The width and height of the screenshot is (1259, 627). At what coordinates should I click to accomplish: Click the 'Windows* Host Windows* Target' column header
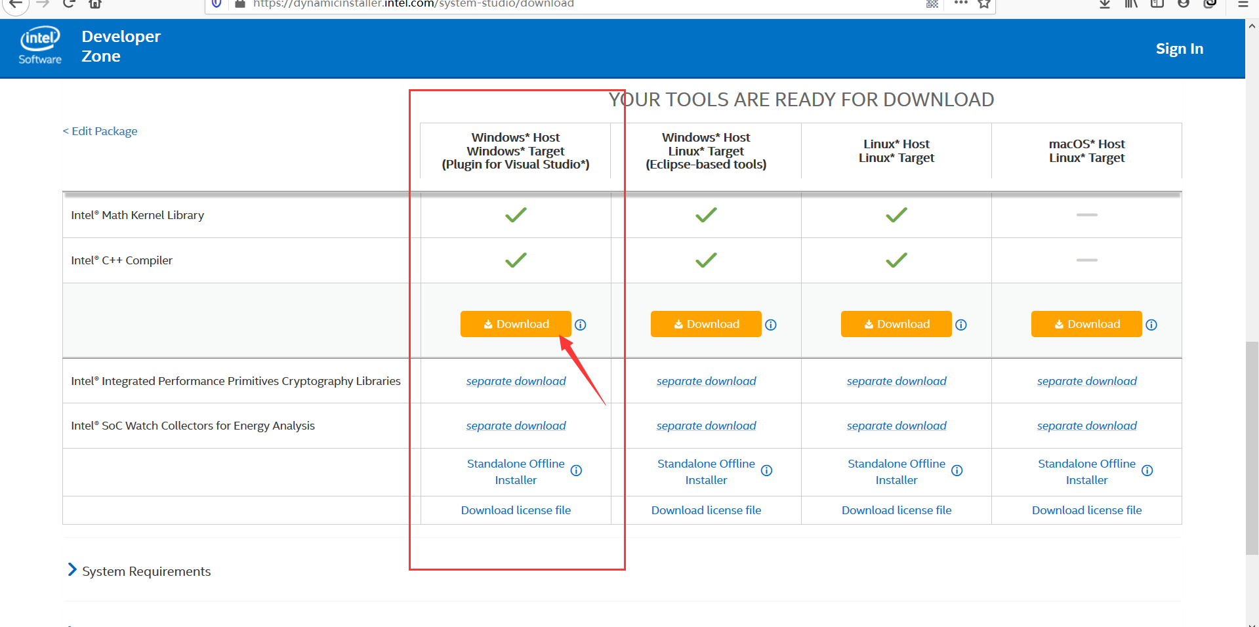pyautogui.click(x=516, y=151)
